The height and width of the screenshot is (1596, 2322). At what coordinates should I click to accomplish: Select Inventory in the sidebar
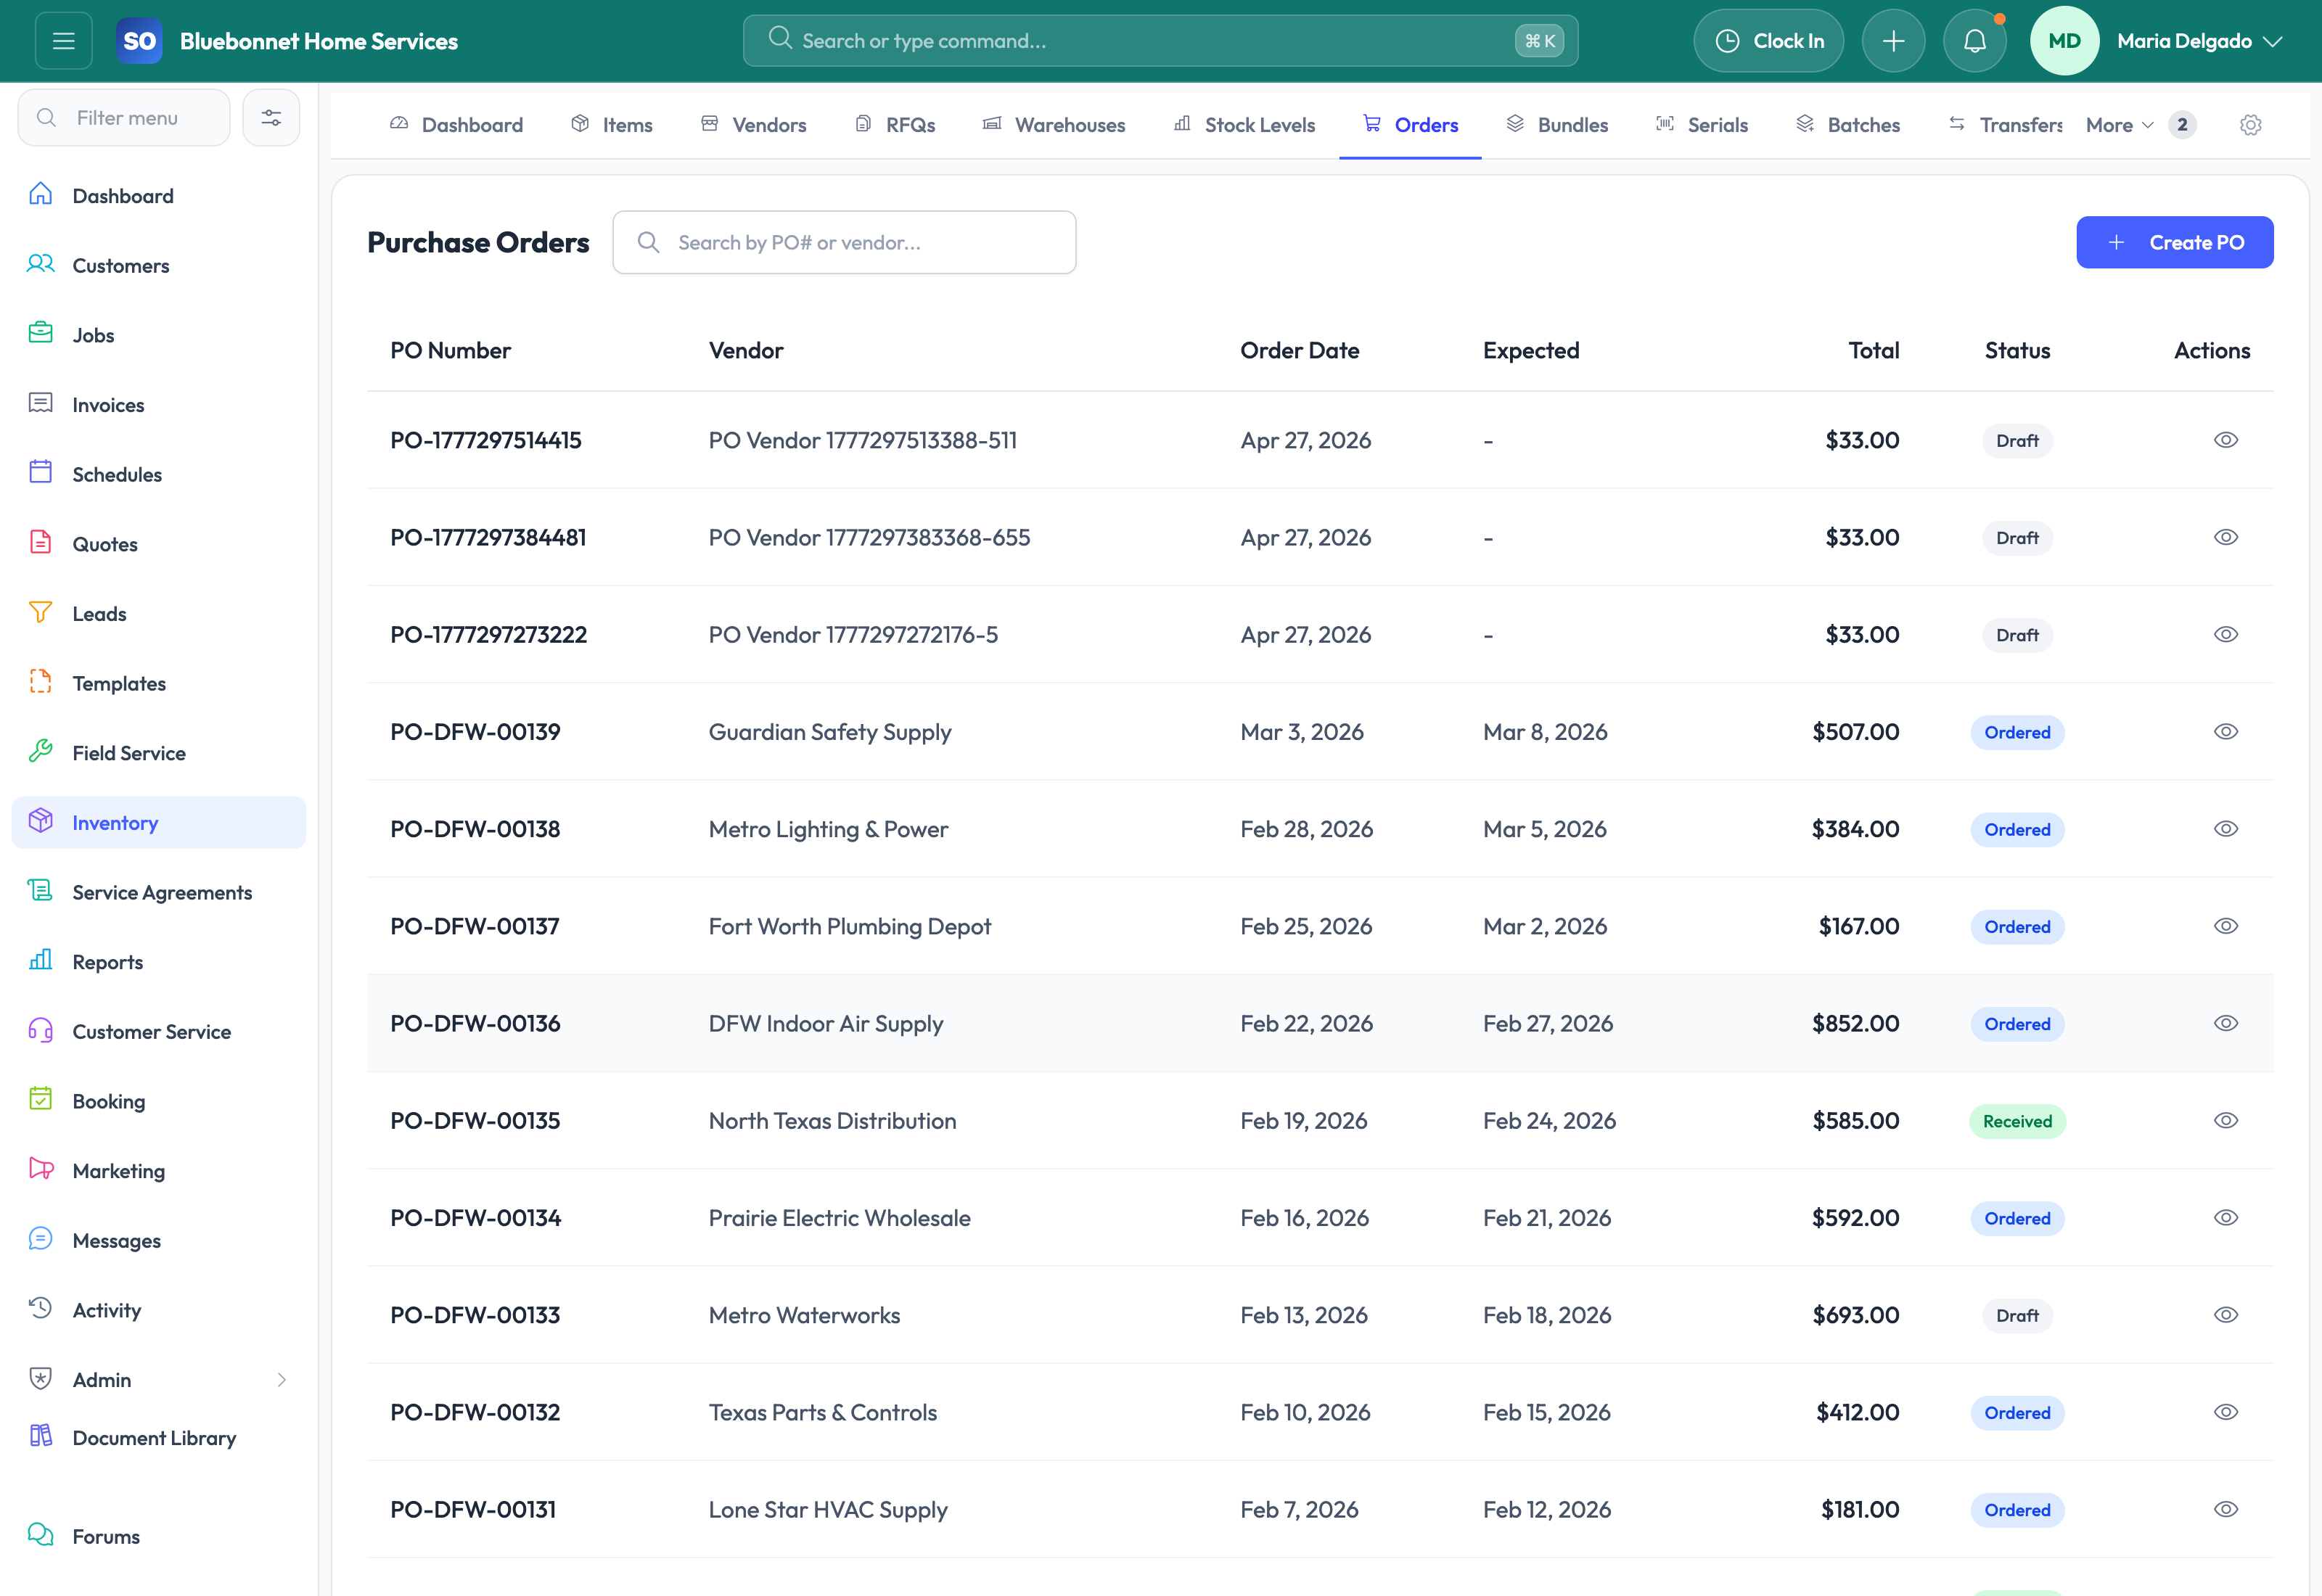(x=159, y=823)
